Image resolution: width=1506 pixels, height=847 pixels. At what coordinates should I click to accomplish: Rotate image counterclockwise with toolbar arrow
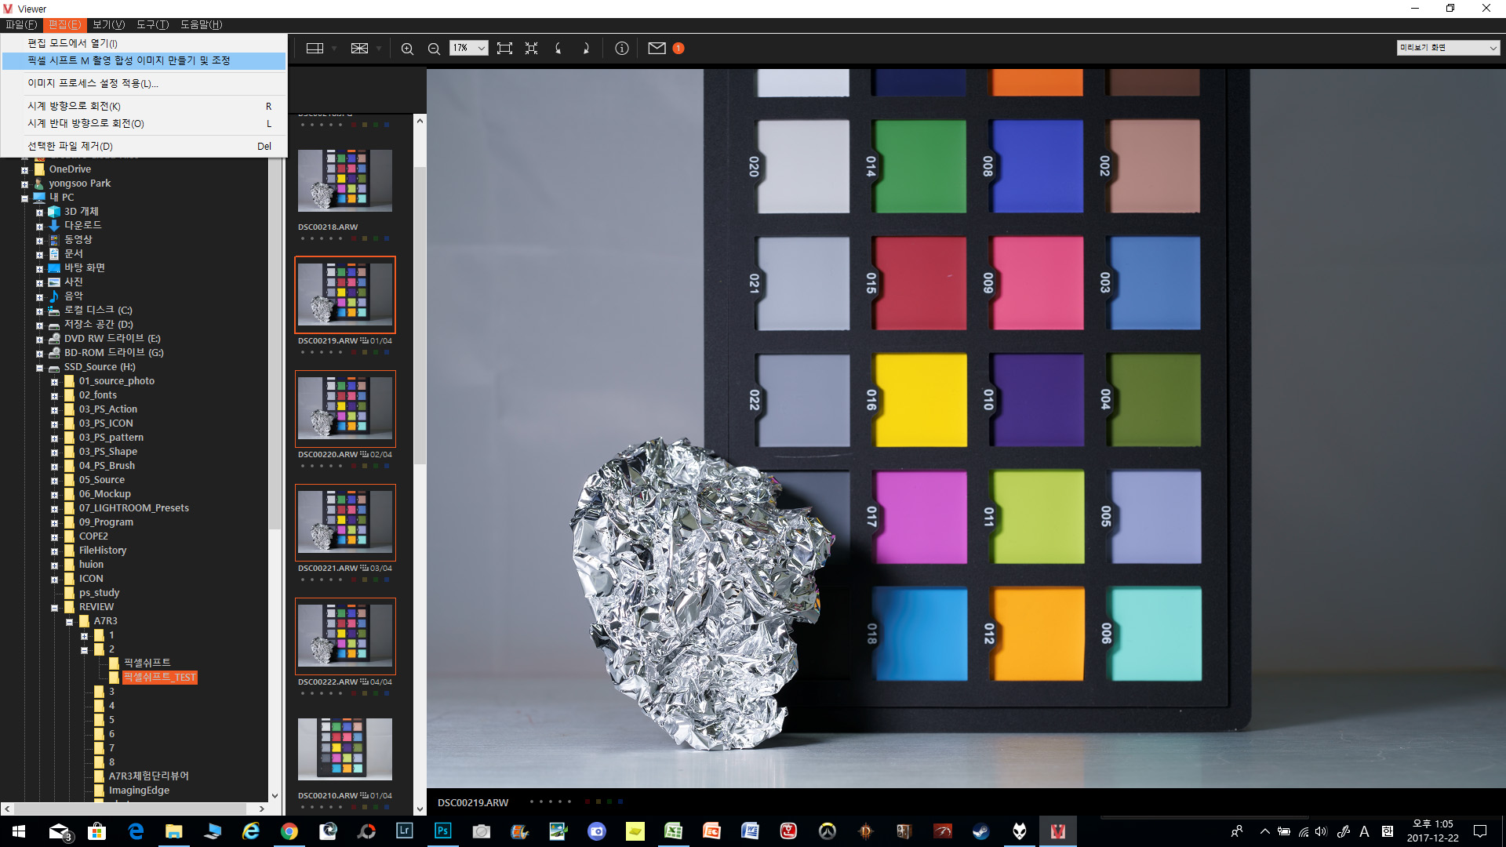pos(558,49)
